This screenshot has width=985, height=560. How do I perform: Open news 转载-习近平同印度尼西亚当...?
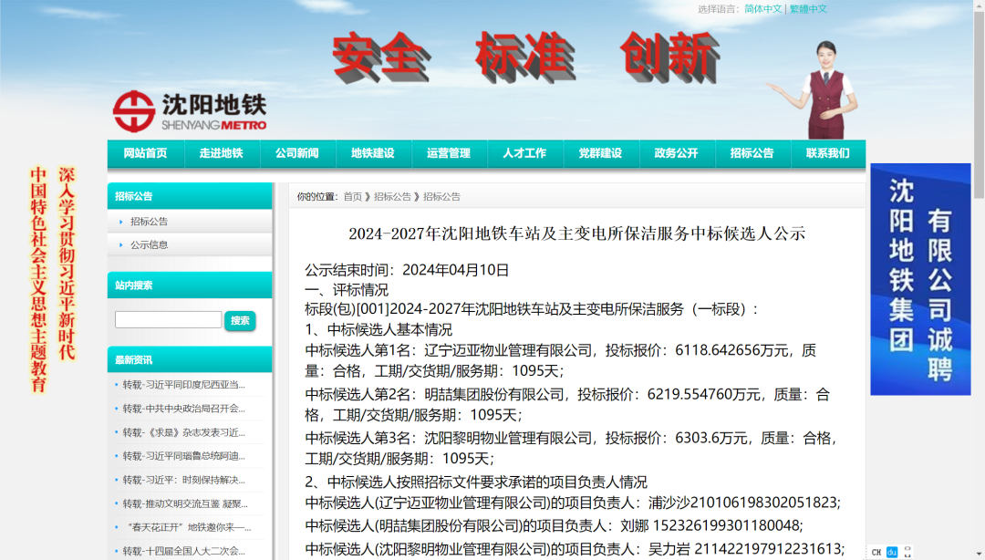pos(183,385)
